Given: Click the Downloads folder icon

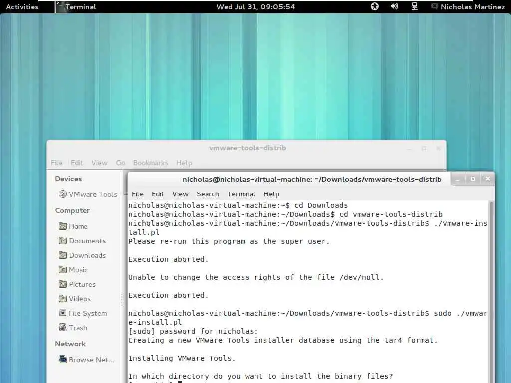Looking at the screenshot, I should [x=63, y=255].
